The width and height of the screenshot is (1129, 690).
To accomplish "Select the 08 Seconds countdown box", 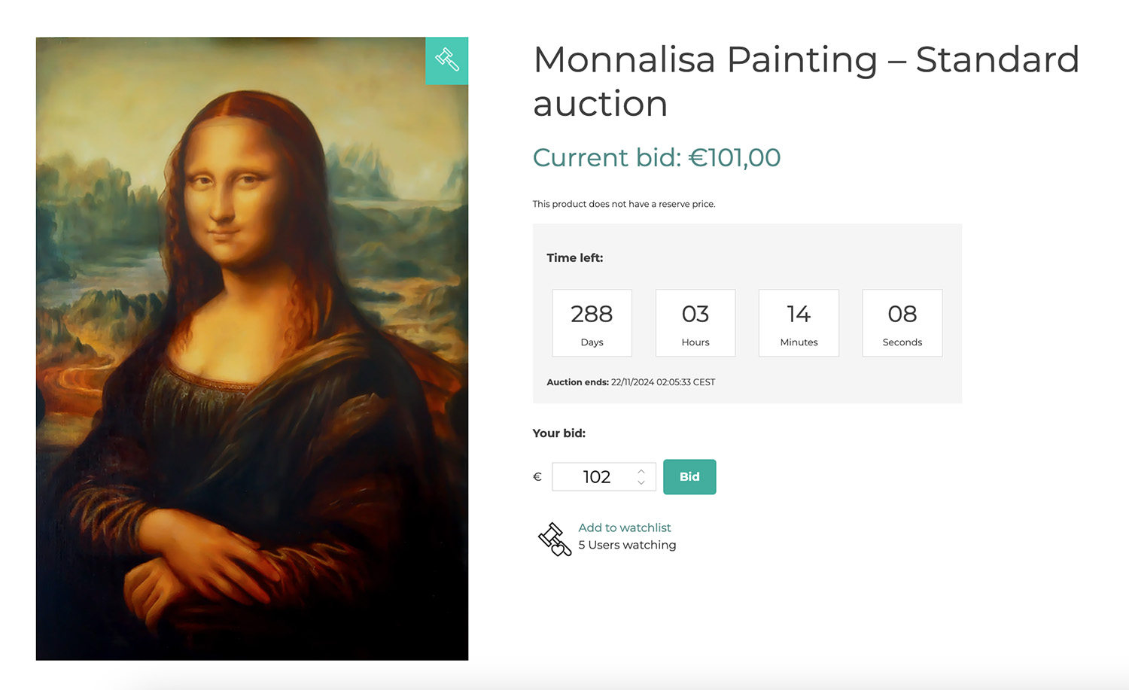I will pyautogui.click(x=902, y=323).
